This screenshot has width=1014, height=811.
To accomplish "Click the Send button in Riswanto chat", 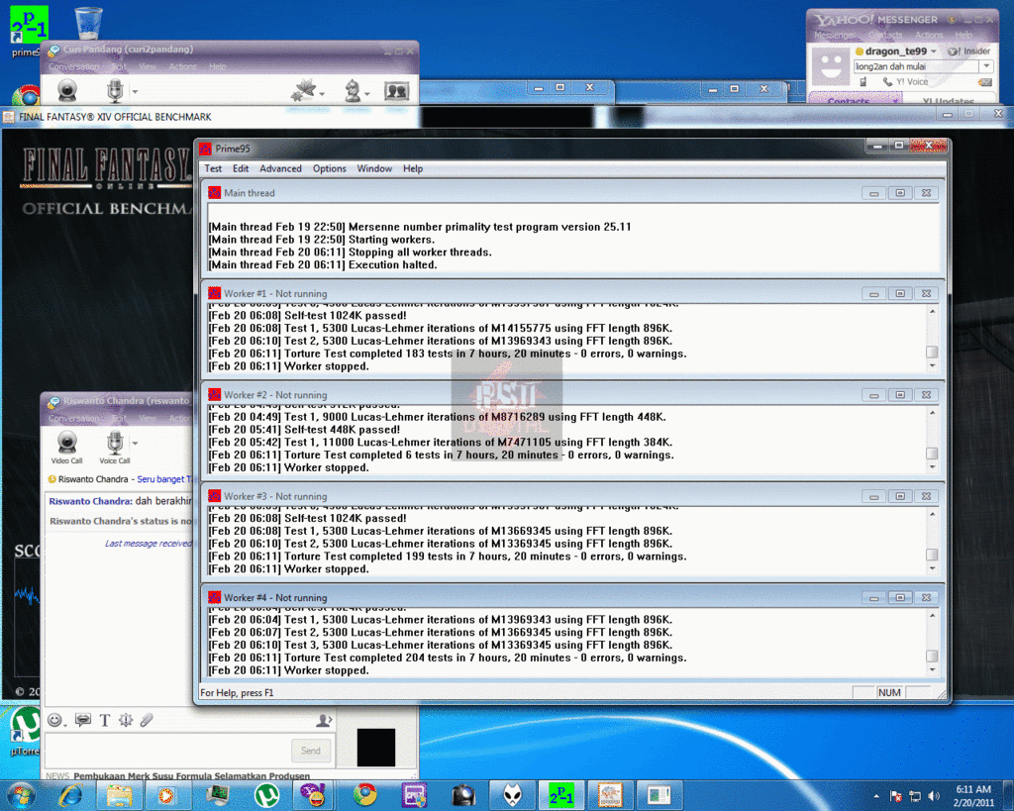I will (310, 751).
